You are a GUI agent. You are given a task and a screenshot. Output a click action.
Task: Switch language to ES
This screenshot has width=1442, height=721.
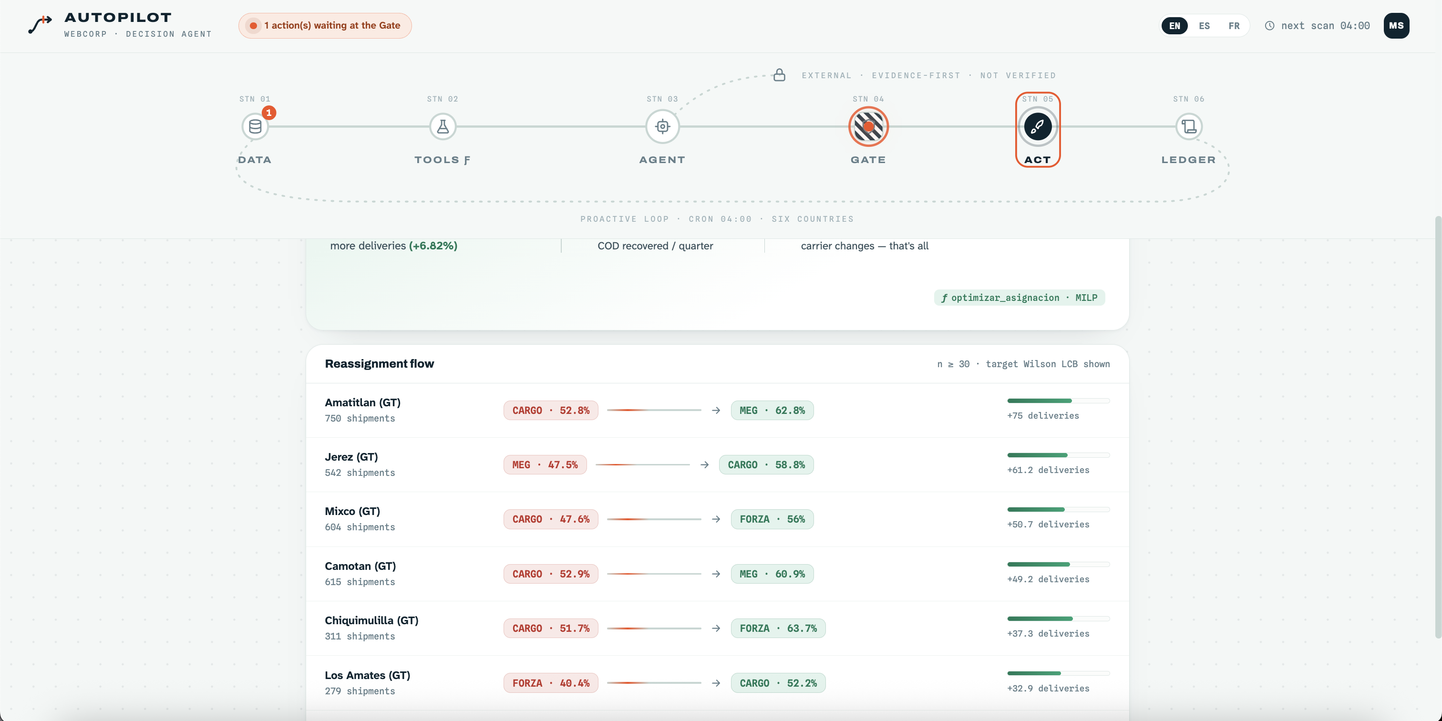(1204, 26)
